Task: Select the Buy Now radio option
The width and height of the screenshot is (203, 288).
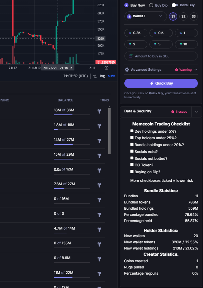Action: (126, 5)
